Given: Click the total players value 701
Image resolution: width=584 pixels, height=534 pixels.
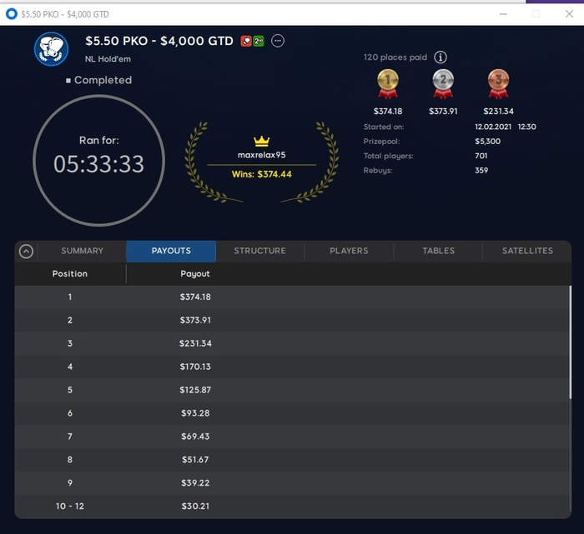Looking at the screenshot, I should coord(481,156).
